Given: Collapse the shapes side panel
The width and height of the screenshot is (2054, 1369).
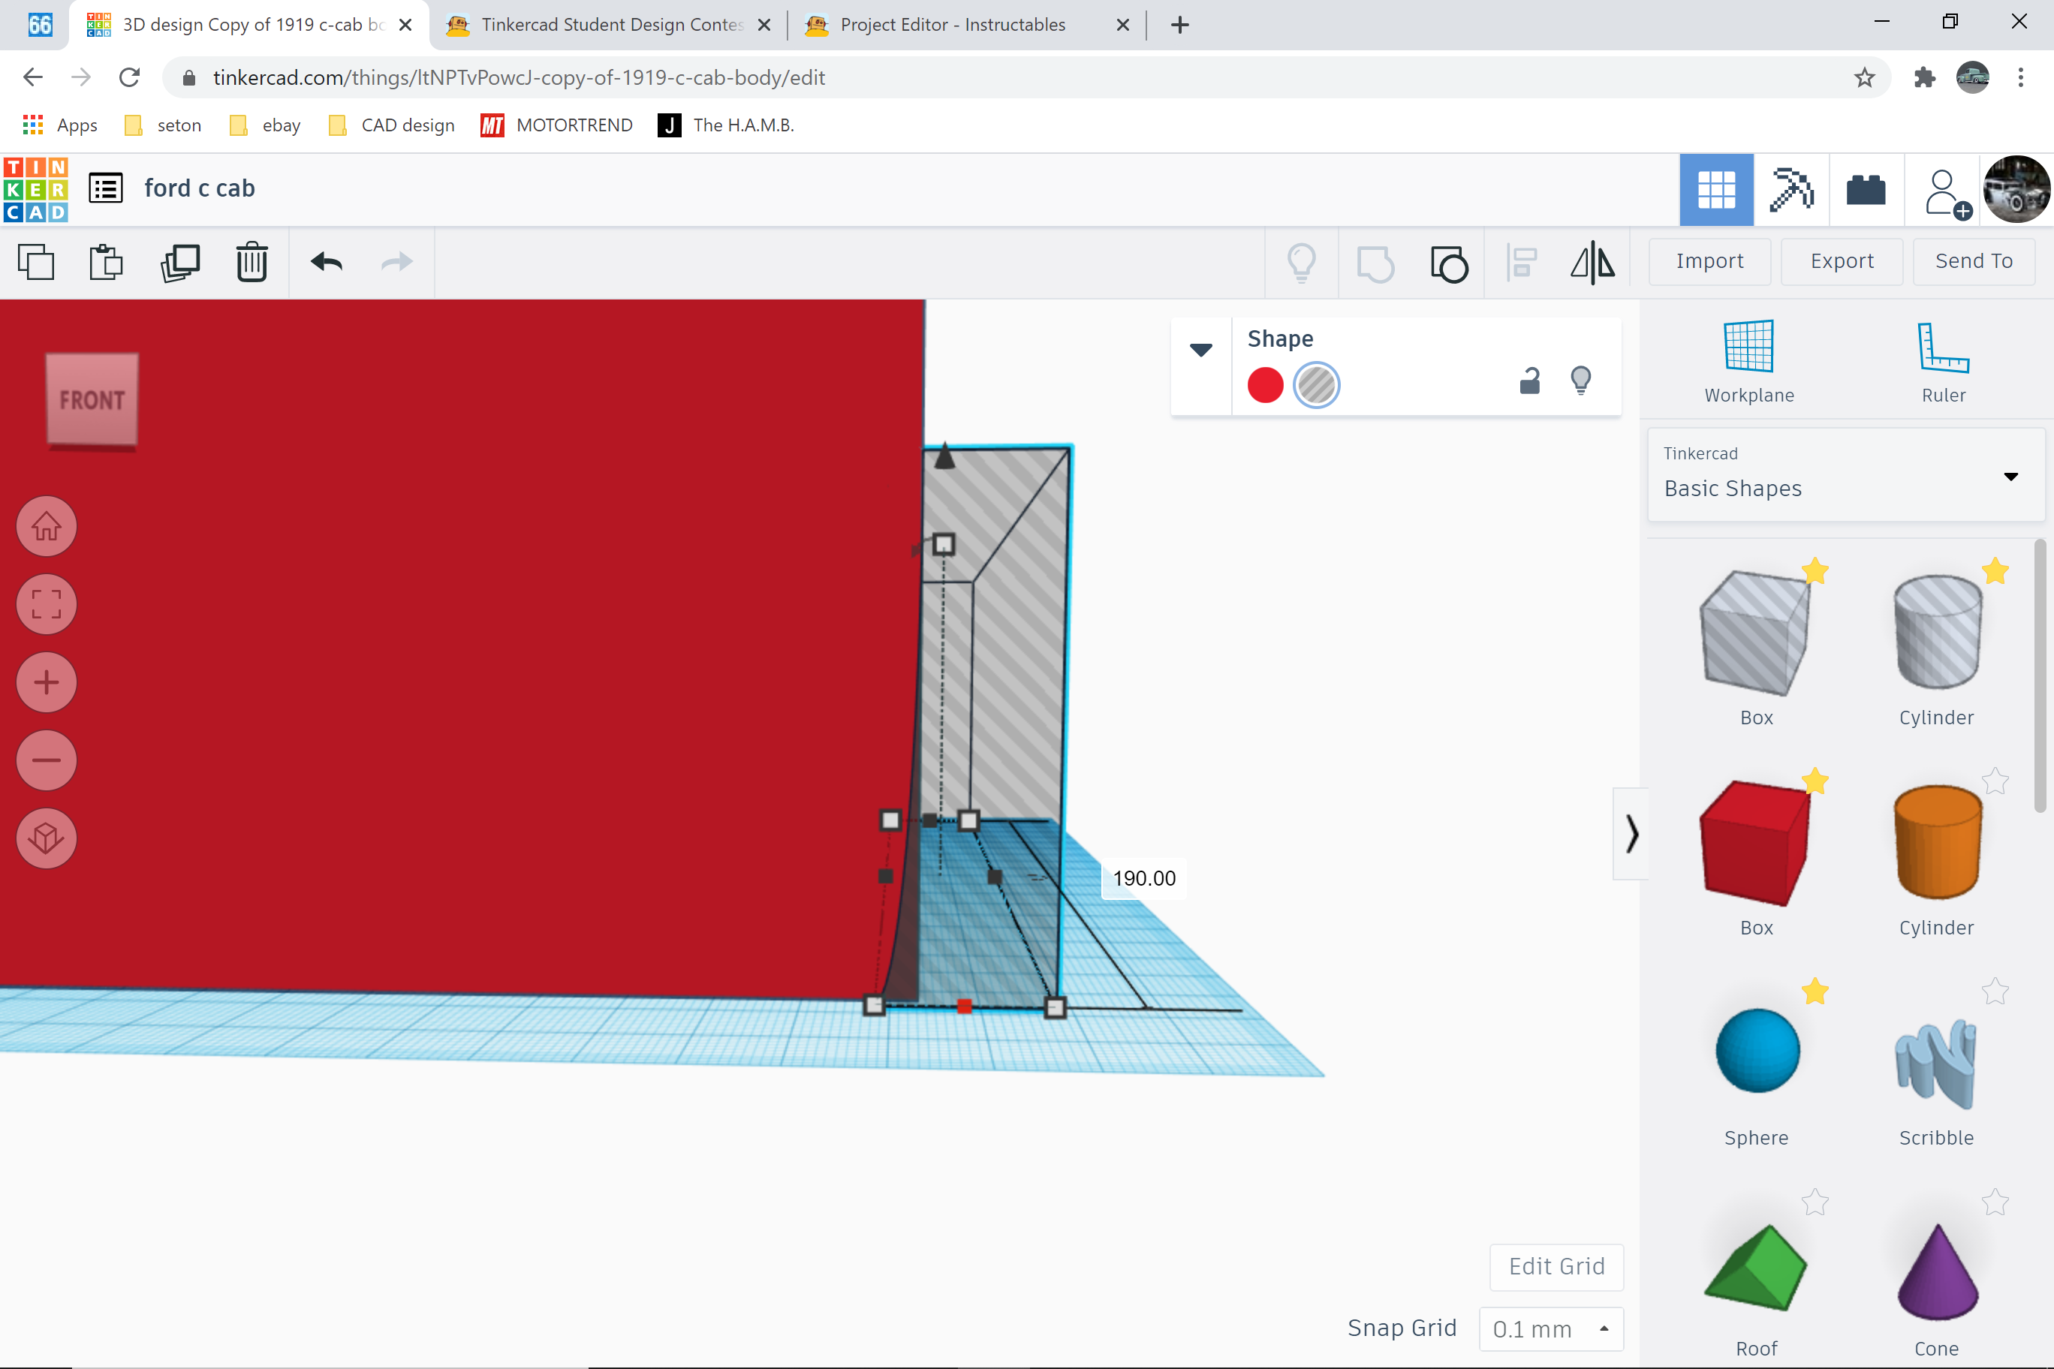Looking at the screenshot, I should point(1631,834).
